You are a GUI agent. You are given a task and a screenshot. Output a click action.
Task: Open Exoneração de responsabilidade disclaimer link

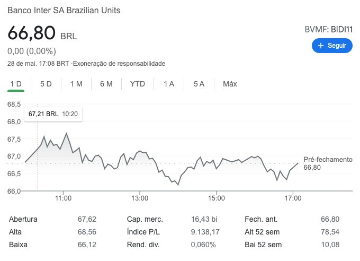tap(119, 64)
